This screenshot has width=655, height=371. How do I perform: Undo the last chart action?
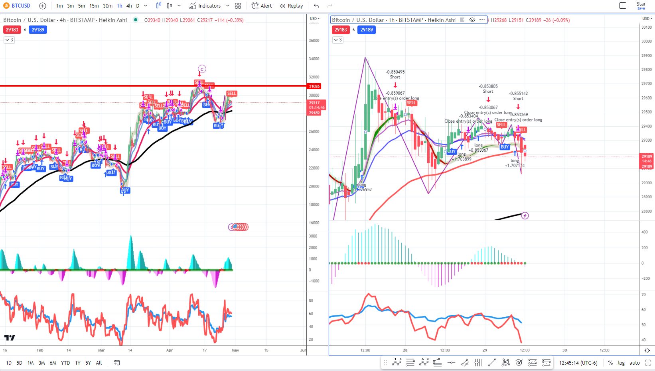tap(316, 6)
